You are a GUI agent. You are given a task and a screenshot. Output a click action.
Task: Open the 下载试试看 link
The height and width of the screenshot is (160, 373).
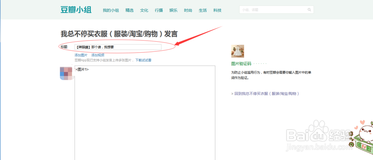pos(144,60)
